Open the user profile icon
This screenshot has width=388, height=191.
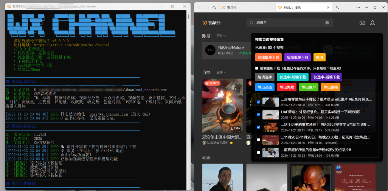[x=372, y=23]
